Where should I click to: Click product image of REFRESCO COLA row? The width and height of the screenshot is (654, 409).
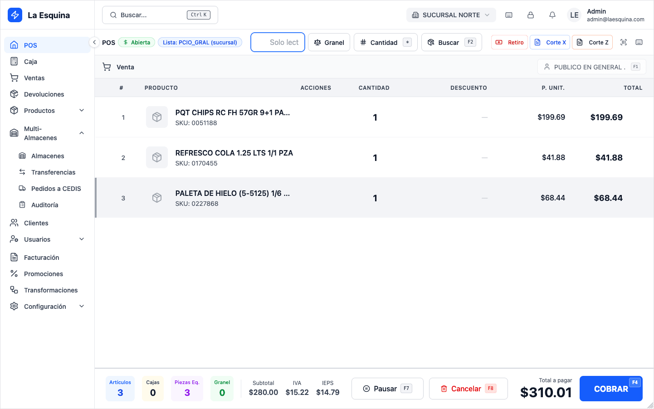[x=157, y=157]
